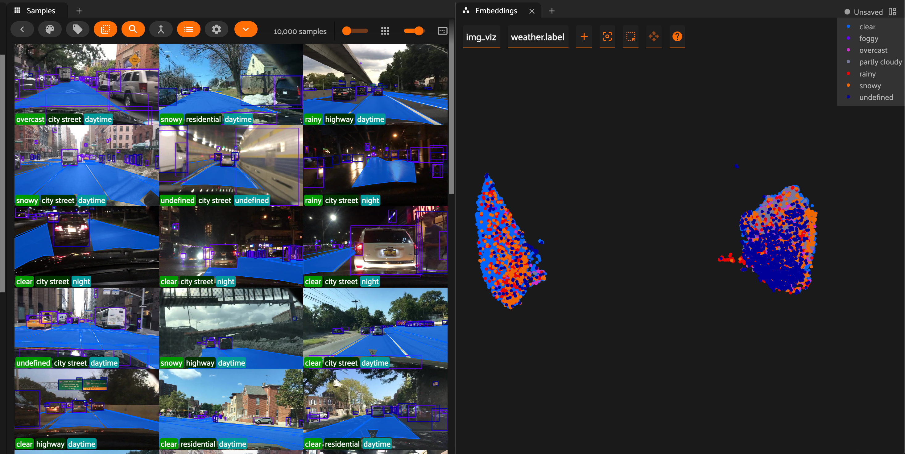Open the color scheme palette icon

click(x=50, y=30)
